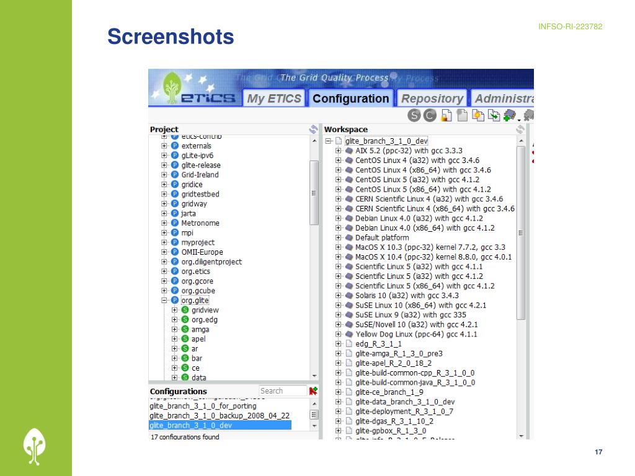Click the gray S toolbar icon

(414, 115)
